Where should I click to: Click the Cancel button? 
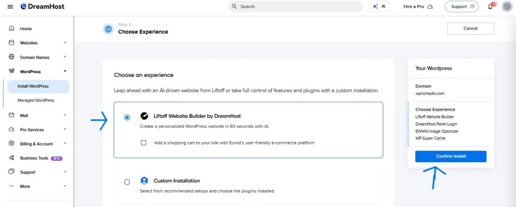coord(470,29)
